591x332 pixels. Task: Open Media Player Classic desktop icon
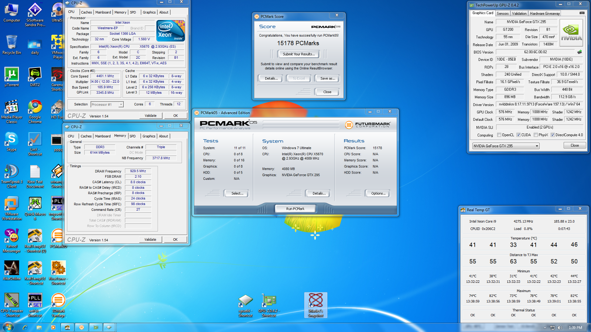pyautogui.click(x=11, y=112)
